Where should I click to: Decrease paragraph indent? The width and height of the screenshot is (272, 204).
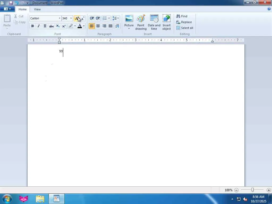click(x=92, y=18)
